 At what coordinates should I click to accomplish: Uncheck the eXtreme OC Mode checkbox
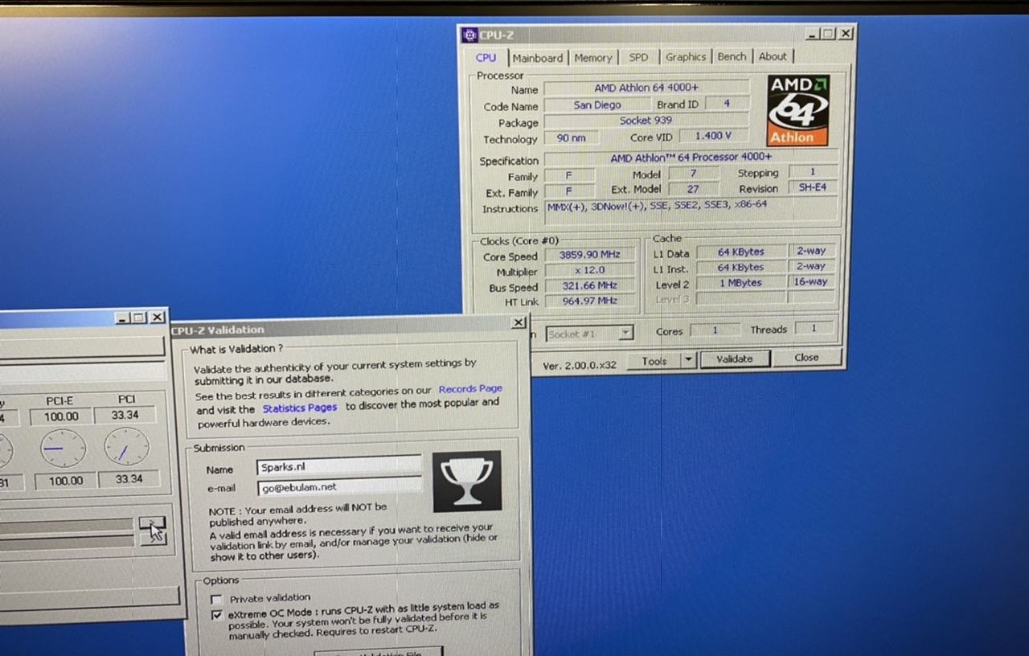pyautogui.click(x=216, y=614)
